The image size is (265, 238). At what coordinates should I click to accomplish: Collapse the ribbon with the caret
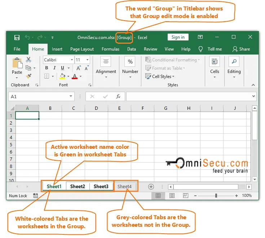point(253,85)
